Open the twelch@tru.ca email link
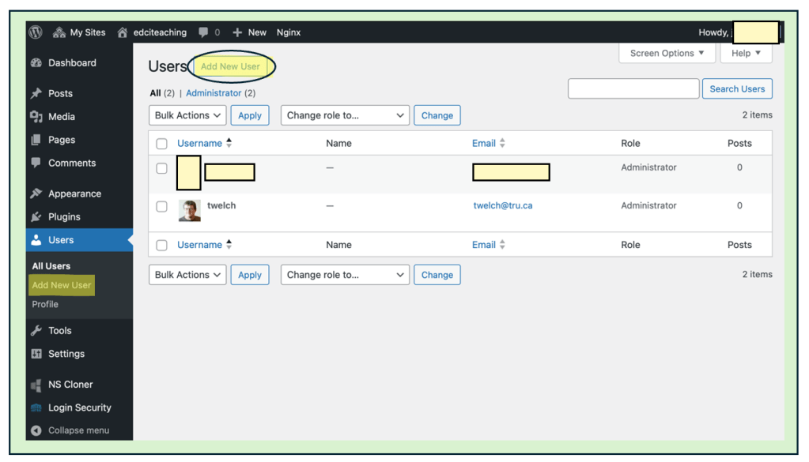 point(503,206)
